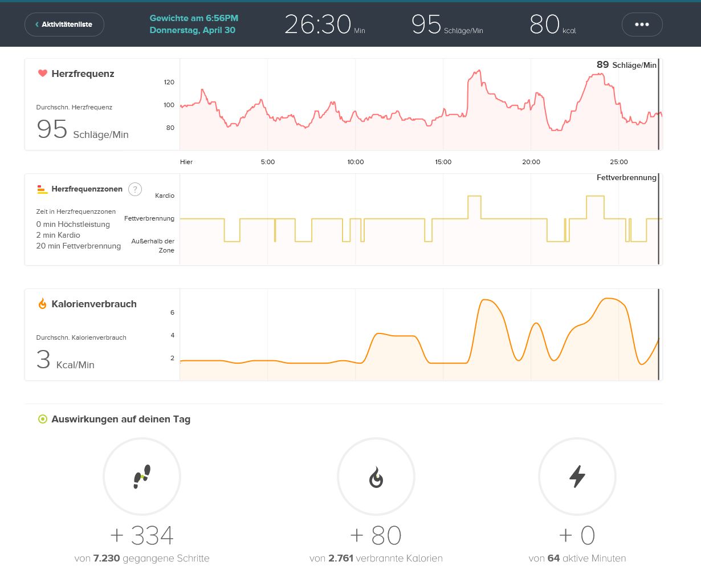Click the red heart Herzfrequenz icon
701x582 pixels.
click(42, 74)
